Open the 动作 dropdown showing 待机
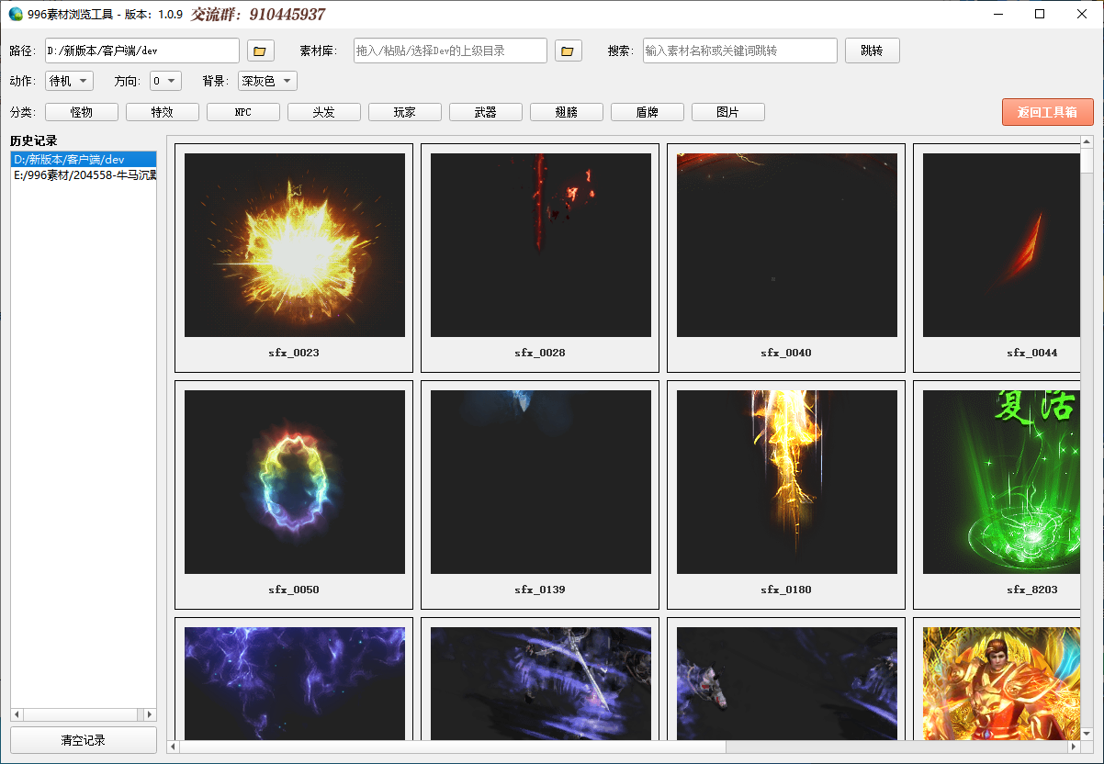 (70, 81)
